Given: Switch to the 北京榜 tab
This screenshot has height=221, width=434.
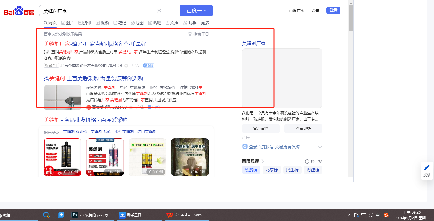Looking at the screenshot, I should click(x=272, y=170).
